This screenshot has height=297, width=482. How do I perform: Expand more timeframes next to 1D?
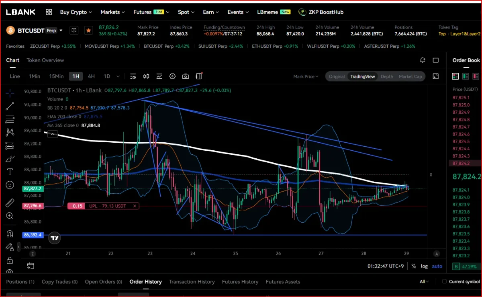[118, 76]
